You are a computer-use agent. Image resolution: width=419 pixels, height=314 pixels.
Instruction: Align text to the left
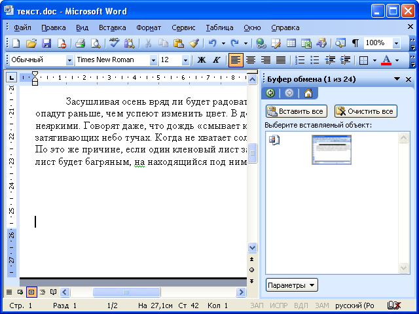236,60
